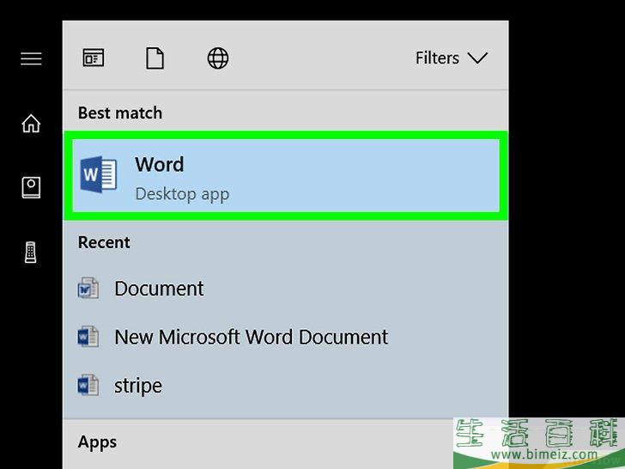Select the Devices tower icon in the sidebar
This screenshot has height=469, width=625.
pos(31,252)
